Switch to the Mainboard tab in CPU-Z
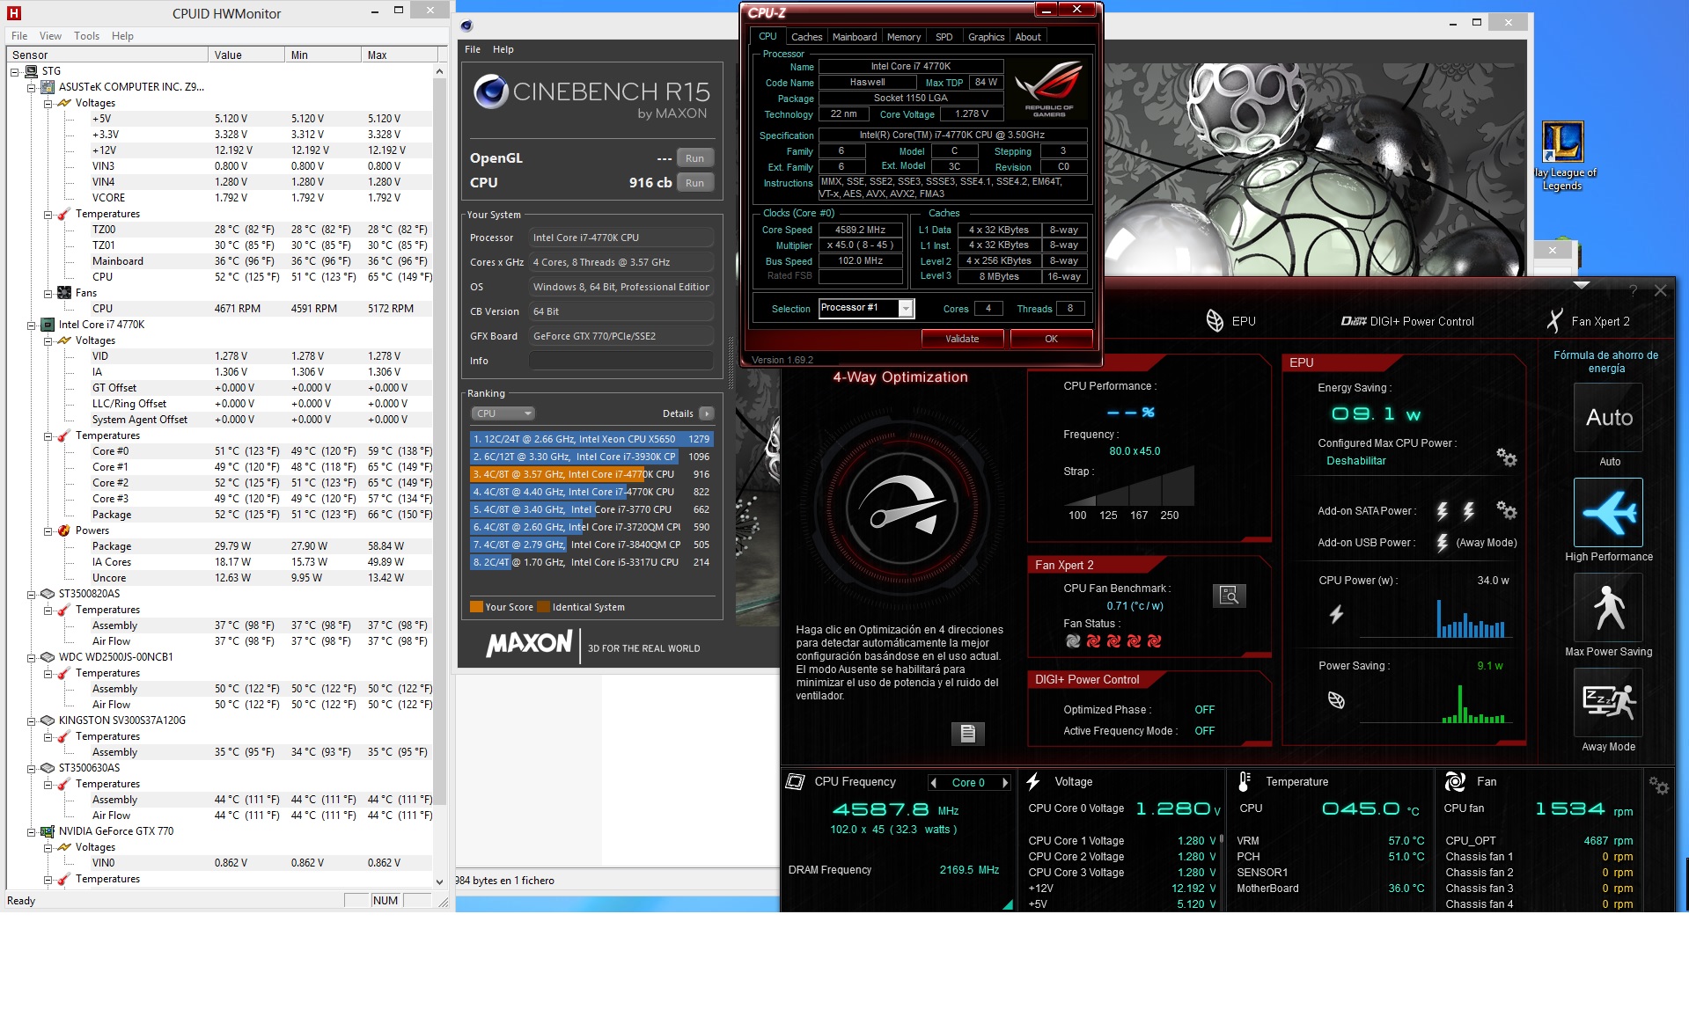This screenshot has height=1024, width=1689. (x=854, y=37)
